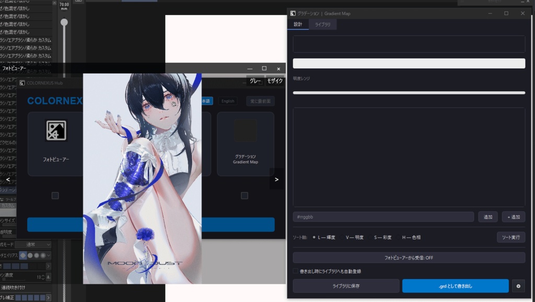Click the vertical brush size slider handle near 70.00

pyautogui.click(x=64, y=22)
